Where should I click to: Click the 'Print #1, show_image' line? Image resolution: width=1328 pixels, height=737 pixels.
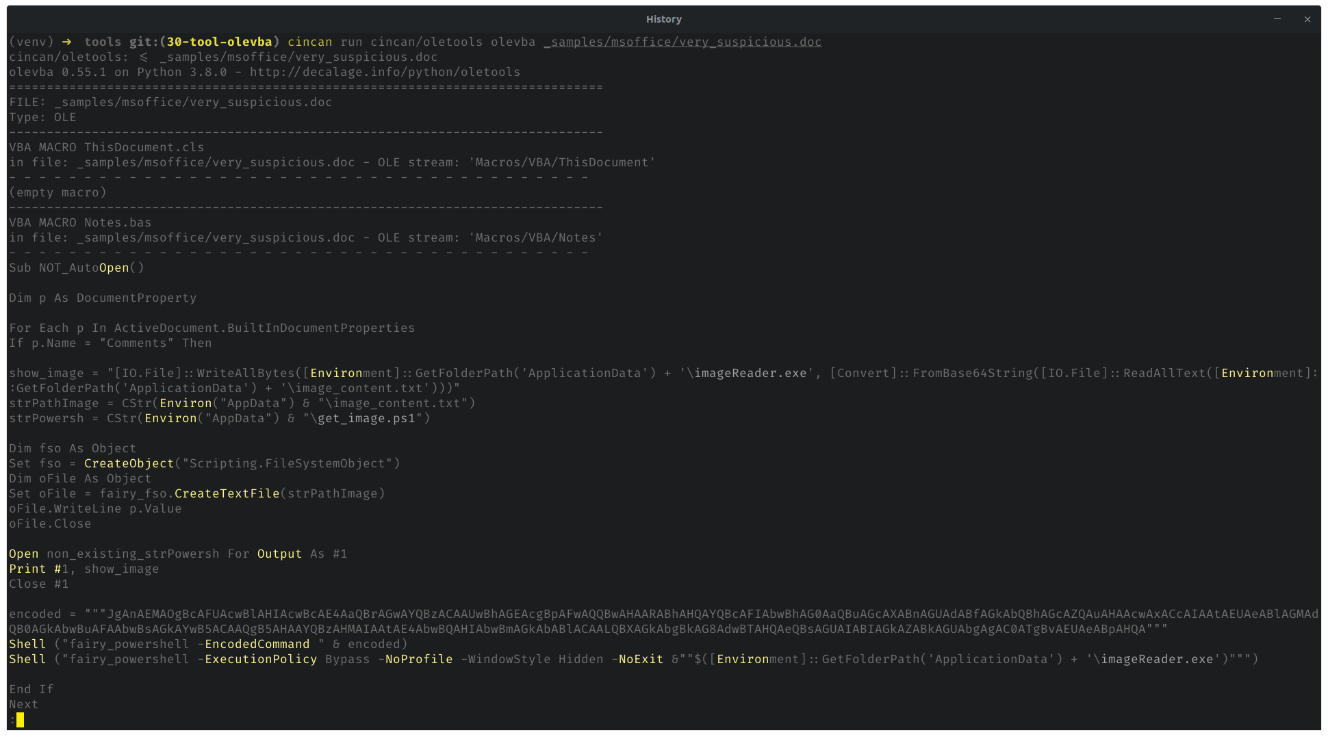pos(84,569)
